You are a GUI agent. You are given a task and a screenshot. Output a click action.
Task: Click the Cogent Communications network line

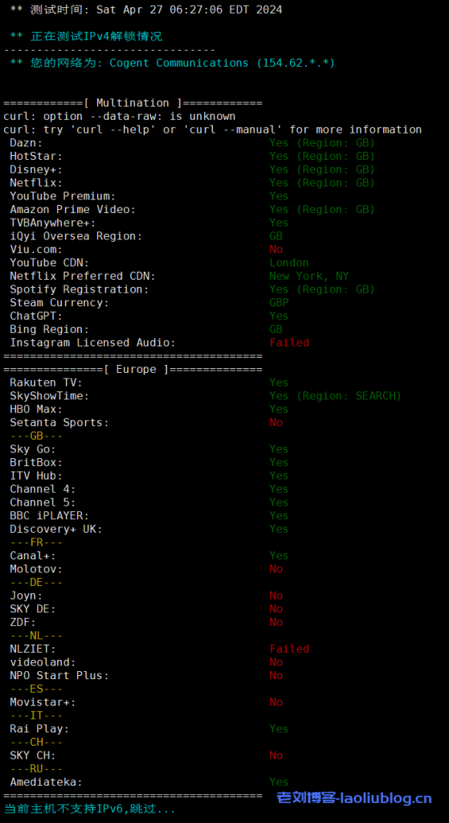[x=172, y=63]
